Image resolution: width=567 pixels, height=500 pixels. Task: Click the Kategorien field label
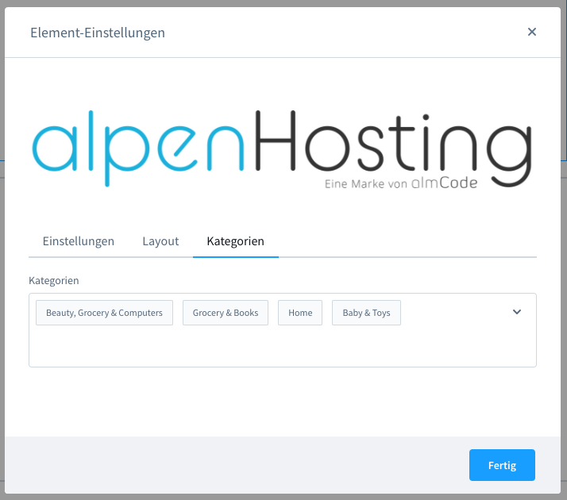pos(54,281)
